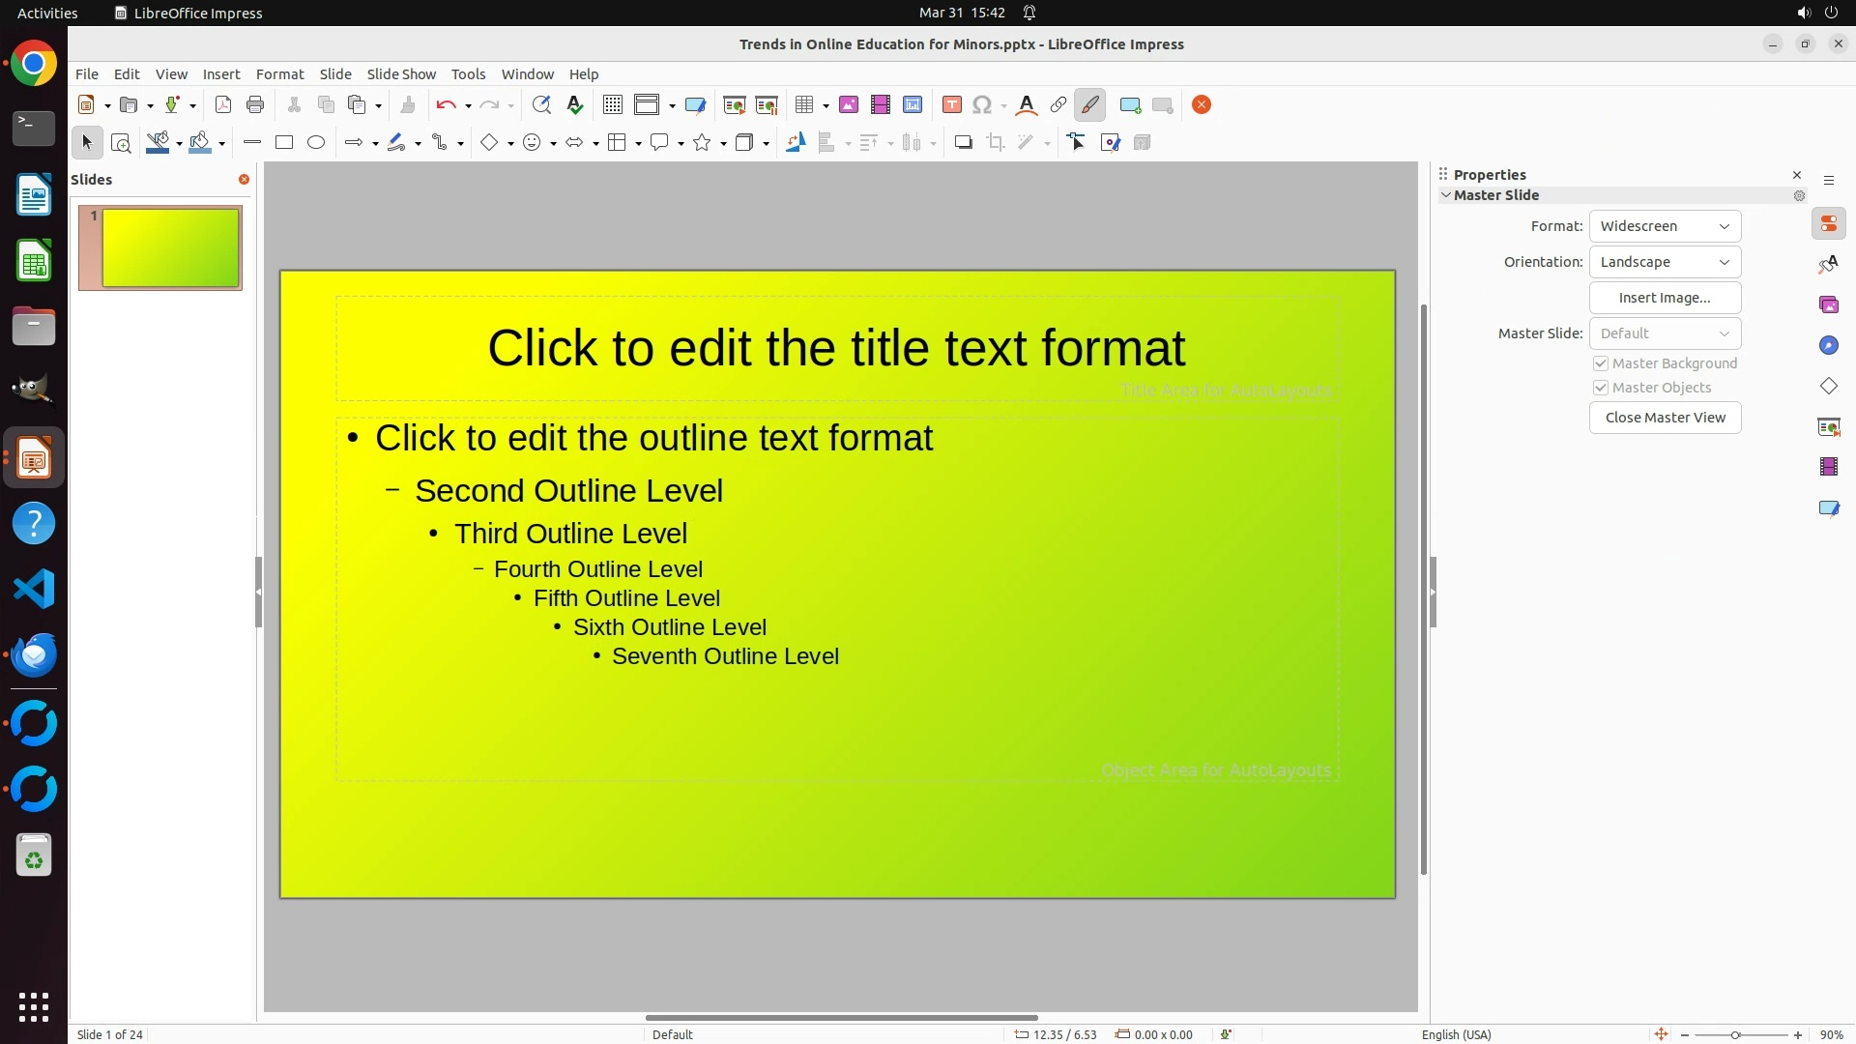The width and height of the screenshot is (1856, 1044).
Task: Open the Format dropdown showing Widescreen
Action: [x=1665, y=226]
